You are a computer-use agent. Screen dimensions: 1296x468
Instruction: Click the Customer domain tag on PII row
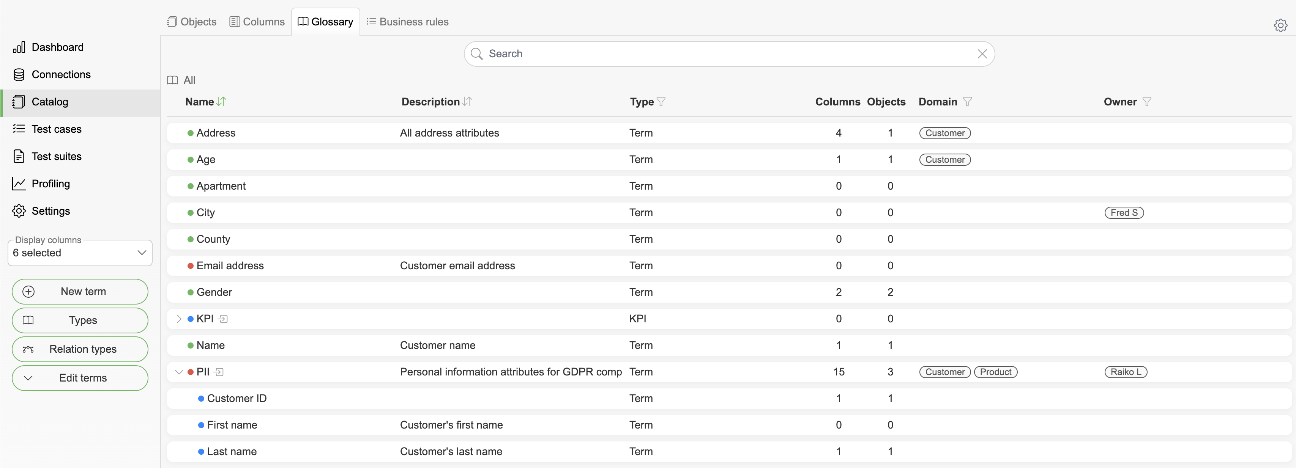point(945,372)
